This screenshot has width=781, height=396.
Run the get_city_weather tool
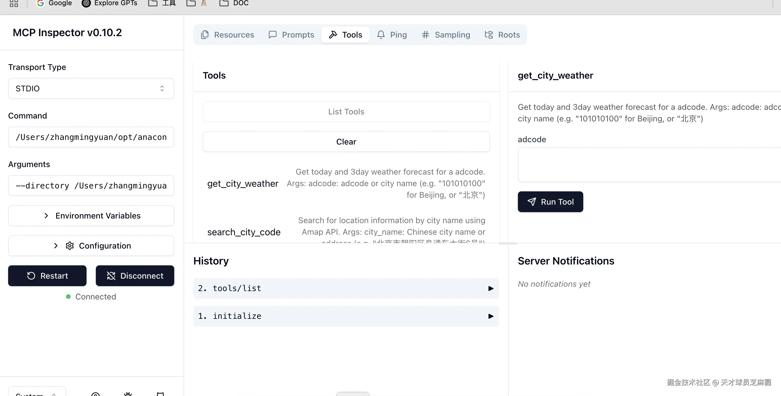pyautogui.click(x=550, y=202)
